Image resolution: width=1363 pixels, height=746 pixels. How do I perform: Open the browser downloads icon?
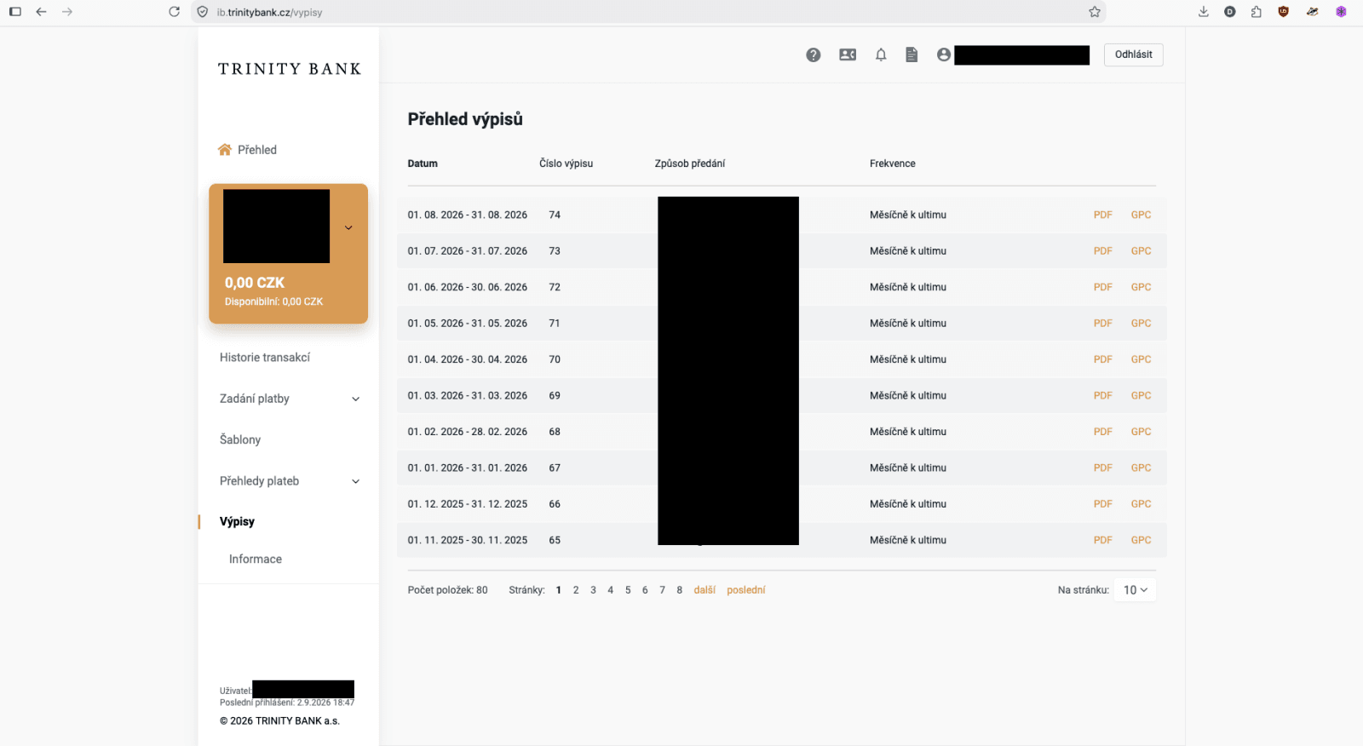pyautogui.click(x=1204, y=12)
